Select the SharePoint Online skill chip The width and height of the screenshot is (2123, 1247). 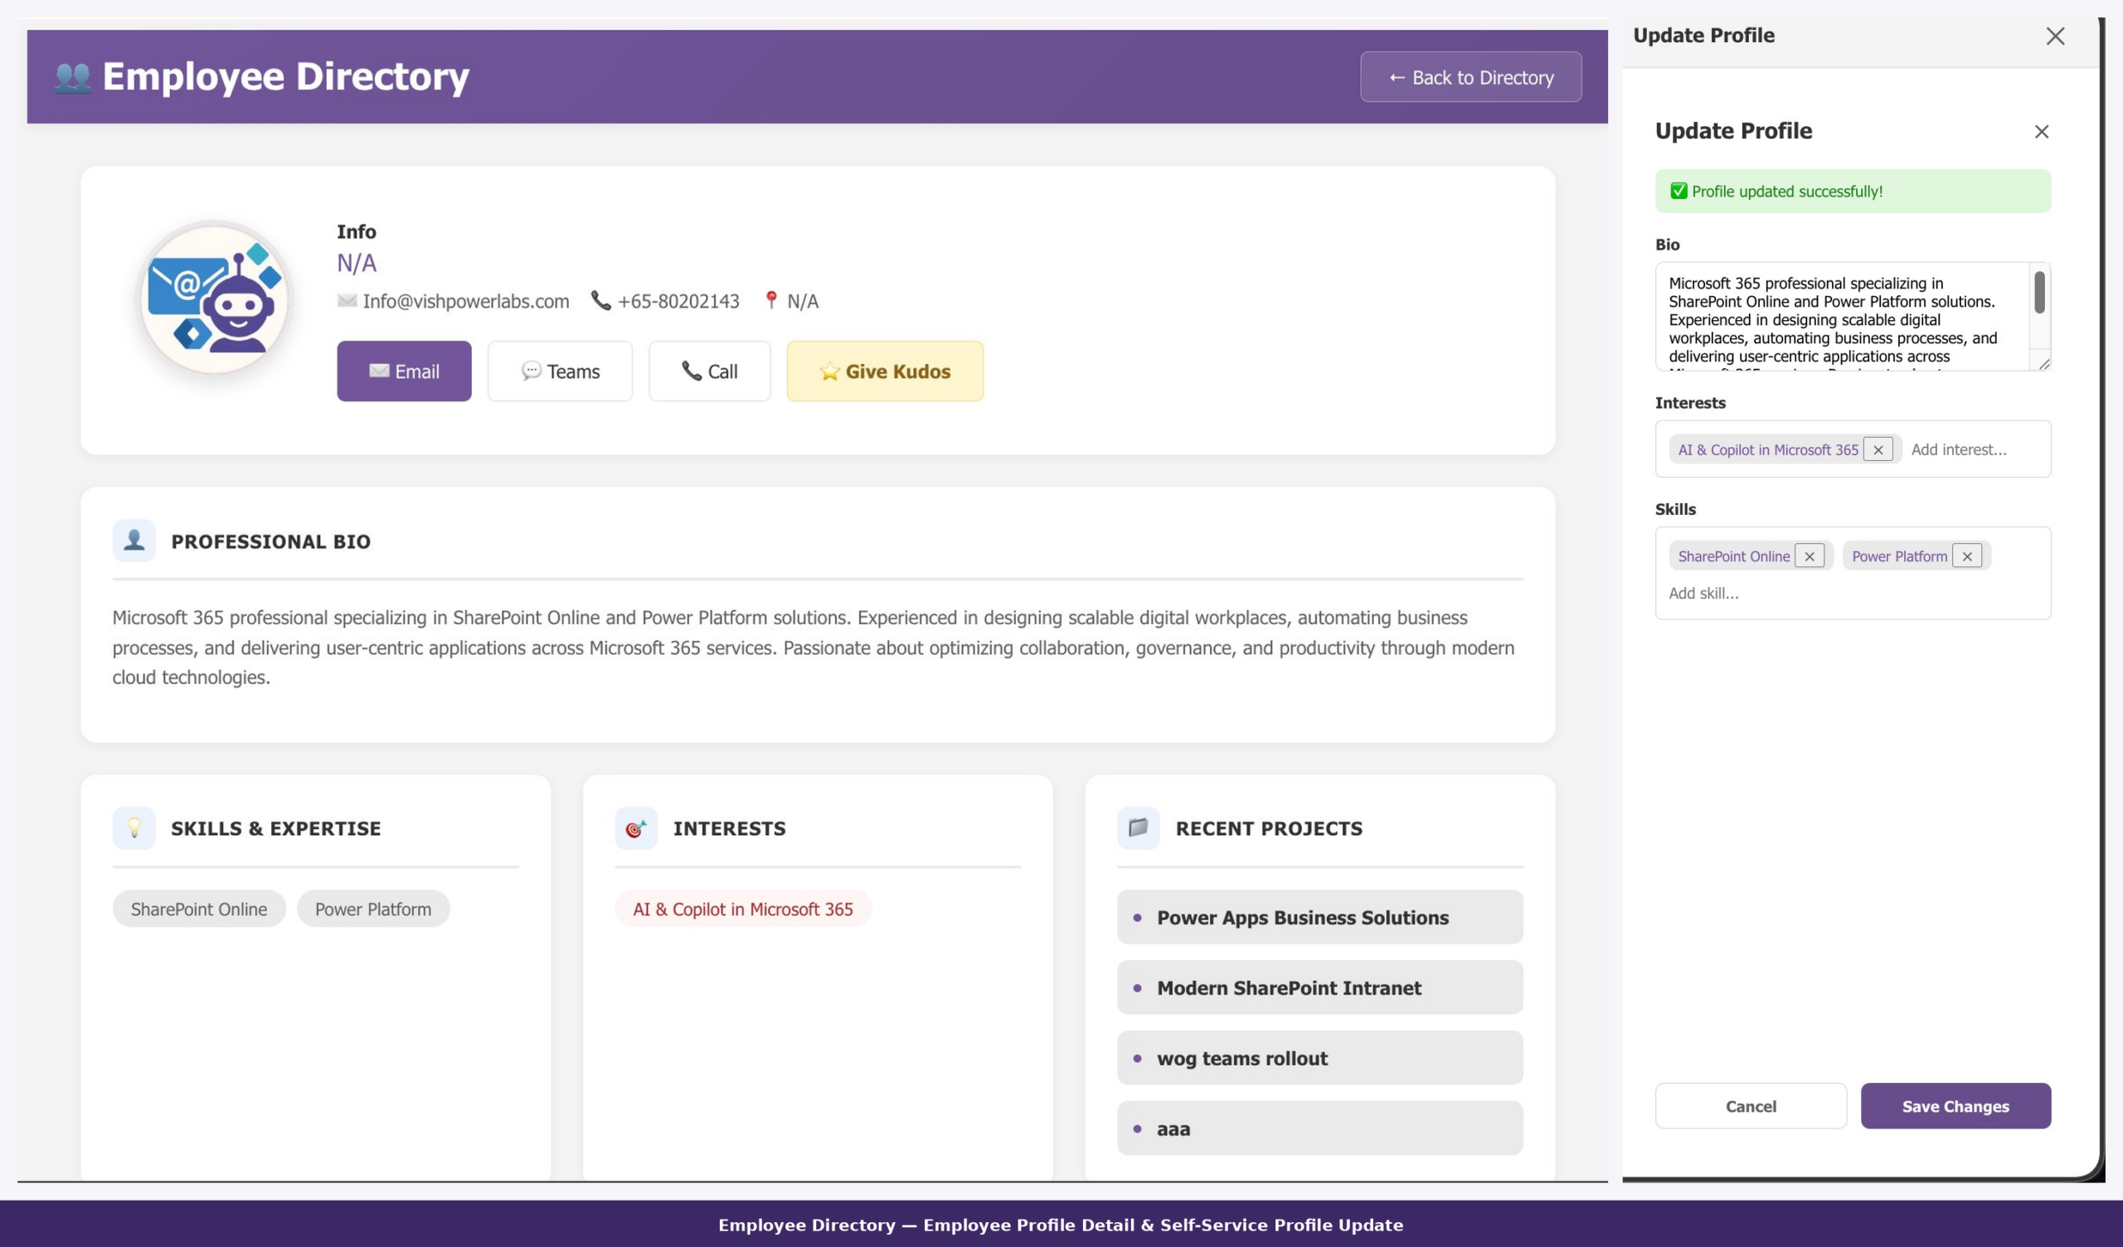click(x=199, y=908)
